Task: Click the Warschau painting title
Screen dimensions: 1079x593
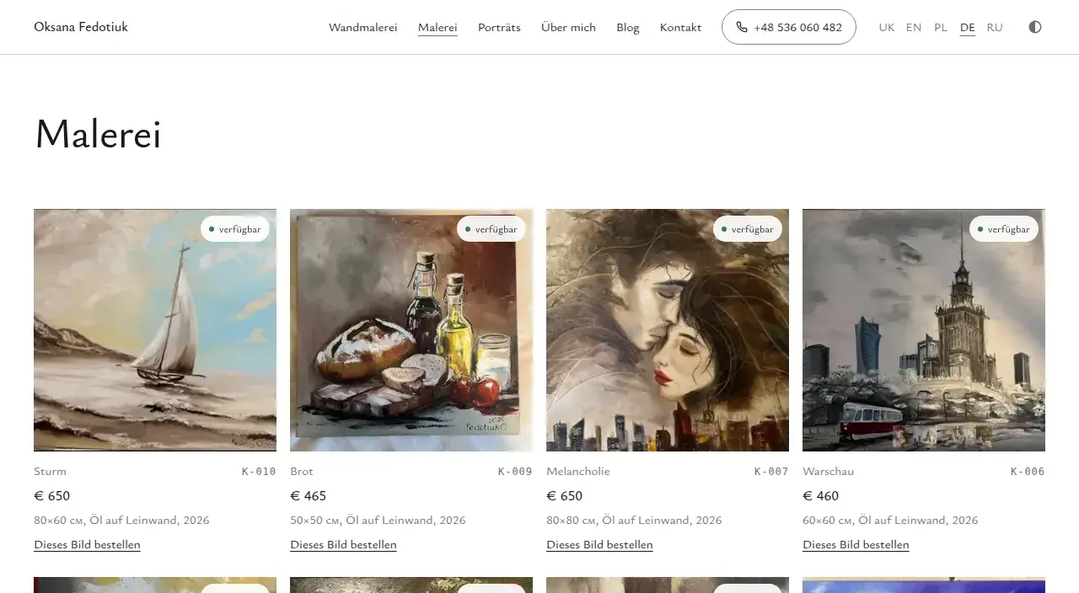Action: pos(828,472)
